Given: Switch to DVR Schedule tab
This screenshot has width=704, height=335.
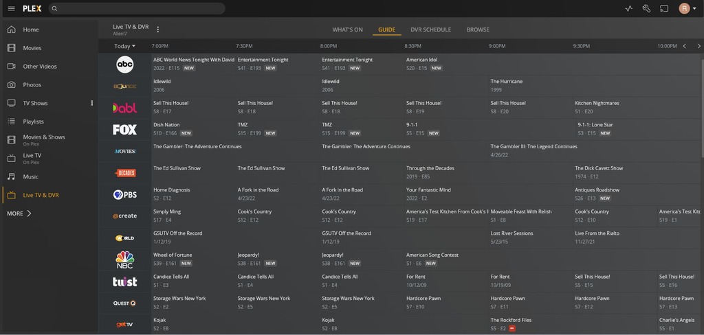Looking at the screenshot, I should point(430,30).
